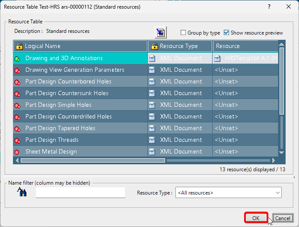This screenshot has width=299, height=227.
Task: Open the help question mark button
Action: point(269,6)
